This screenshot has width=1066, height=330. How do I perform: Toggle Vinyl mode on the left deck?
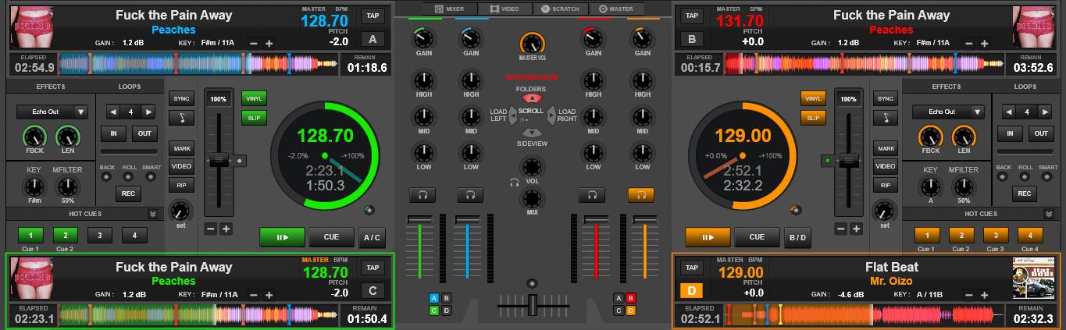tap(254, 98)
